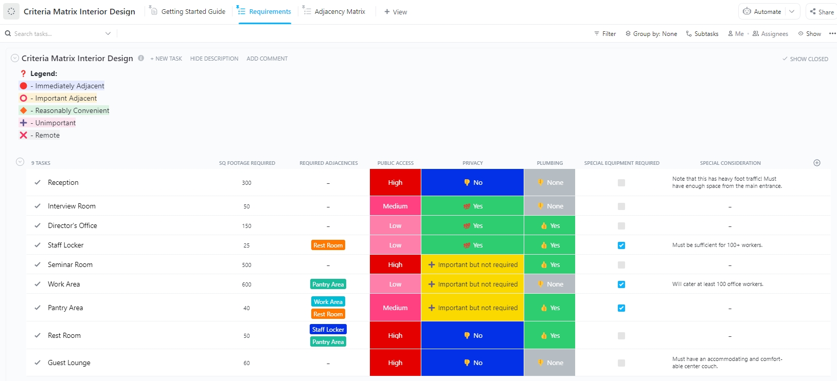Click the Me person icon
Screen dimensions: 837x381
tap(731, 33)
